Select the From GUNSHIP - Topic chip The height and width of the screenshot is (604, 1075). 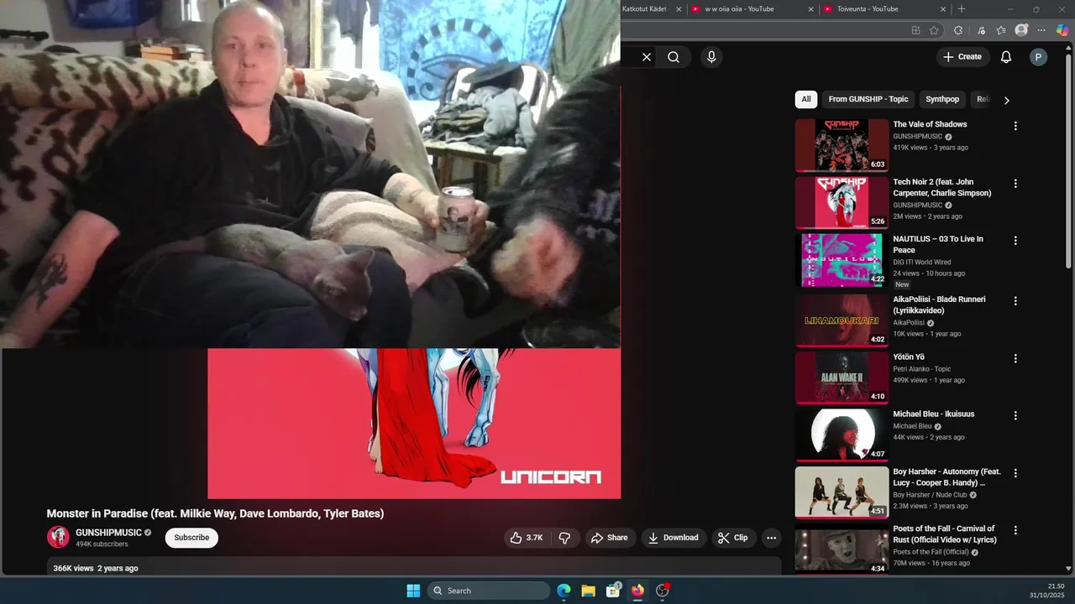(868, 99)
